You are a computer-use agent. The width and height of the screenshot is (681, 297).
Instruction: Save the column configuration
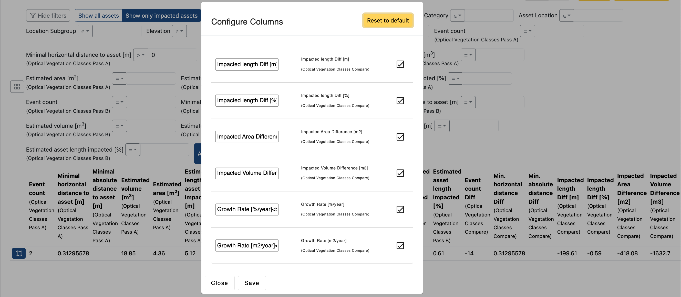(251, 283)
